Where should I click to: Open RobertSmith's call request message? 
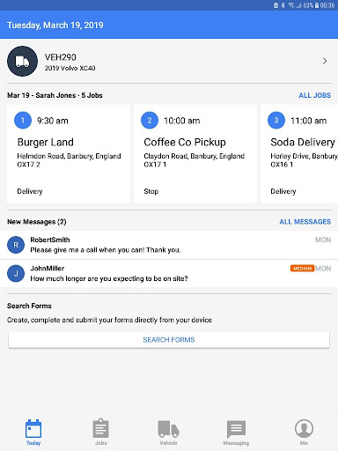coord(169,245)
